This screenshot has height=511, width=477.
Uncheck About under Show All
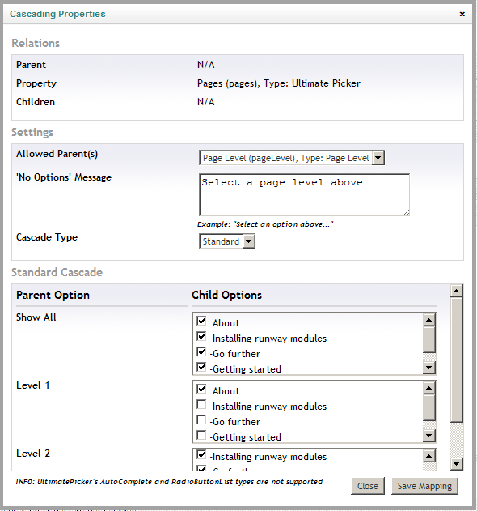pyautogui.click(x=201, y=322)
